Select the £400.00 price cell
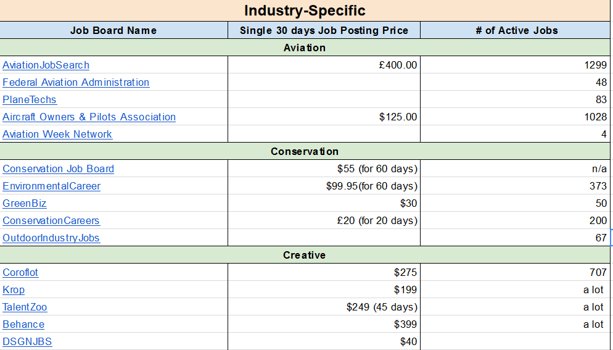The height and width of the screenshot is (350, 613). pos(324,65)
